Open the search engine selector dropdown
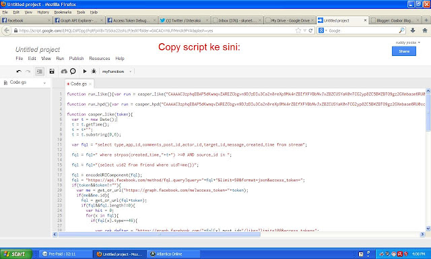The image size is (431, 259). coord(323,30)
